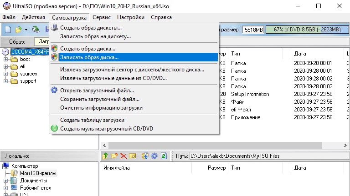Viewport: 350px width, 196px height.
Task: Click the New image blank-page toolbar icon
Action: 8,30
